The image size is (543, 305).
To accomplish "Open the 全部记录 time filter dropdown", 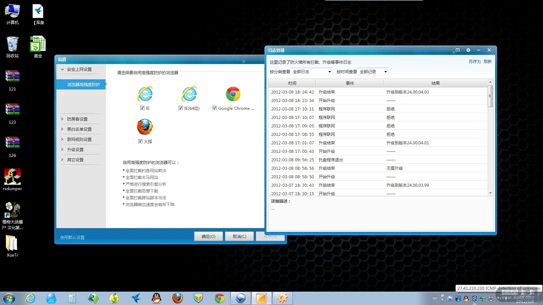I will tap(373, 72).
